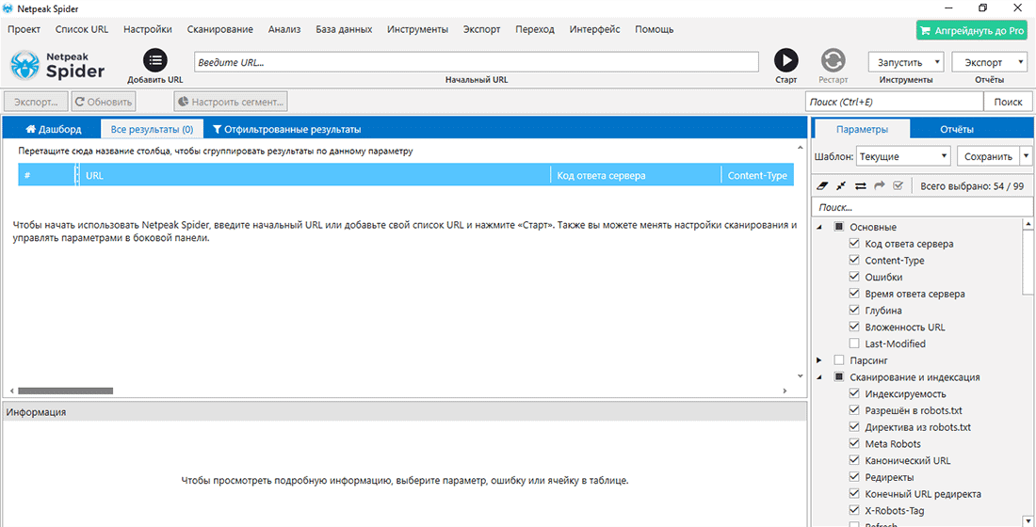Uncheck Код ответа сервера parameter
Viewport: 1036px width, 527px height.
point(854,244)
